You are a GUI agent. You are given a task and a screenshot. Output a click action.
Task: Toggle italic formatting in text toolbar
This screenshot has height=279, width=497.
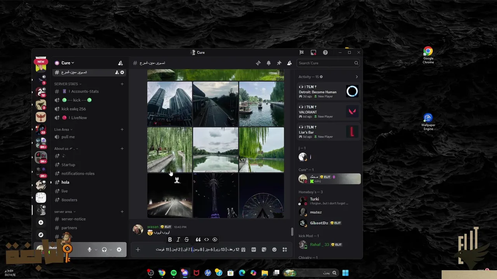coord(178,239)
